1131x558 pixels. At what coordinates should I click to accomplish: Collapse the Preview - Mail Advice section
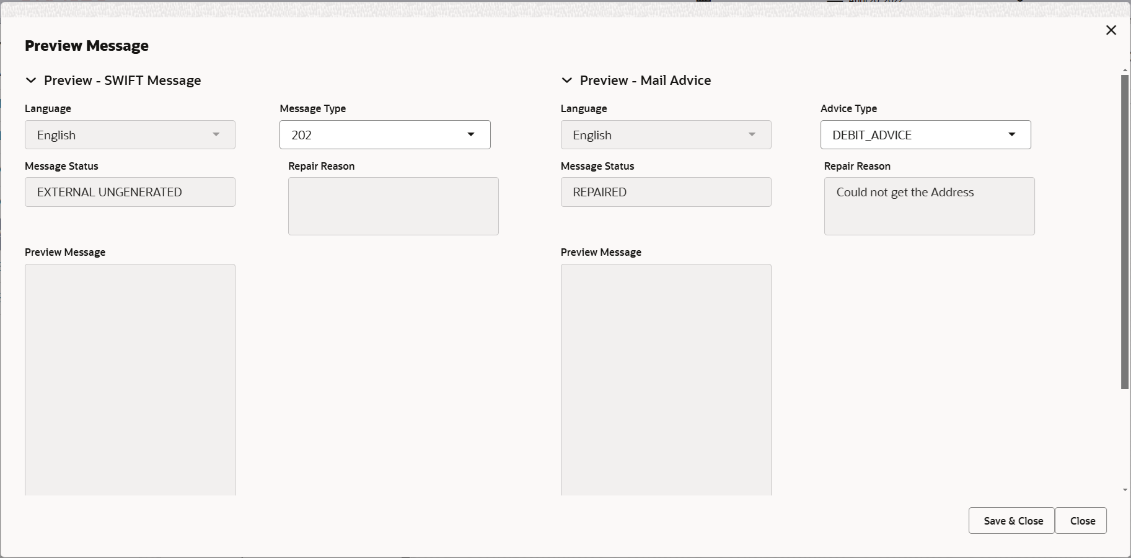pos(566,81)
